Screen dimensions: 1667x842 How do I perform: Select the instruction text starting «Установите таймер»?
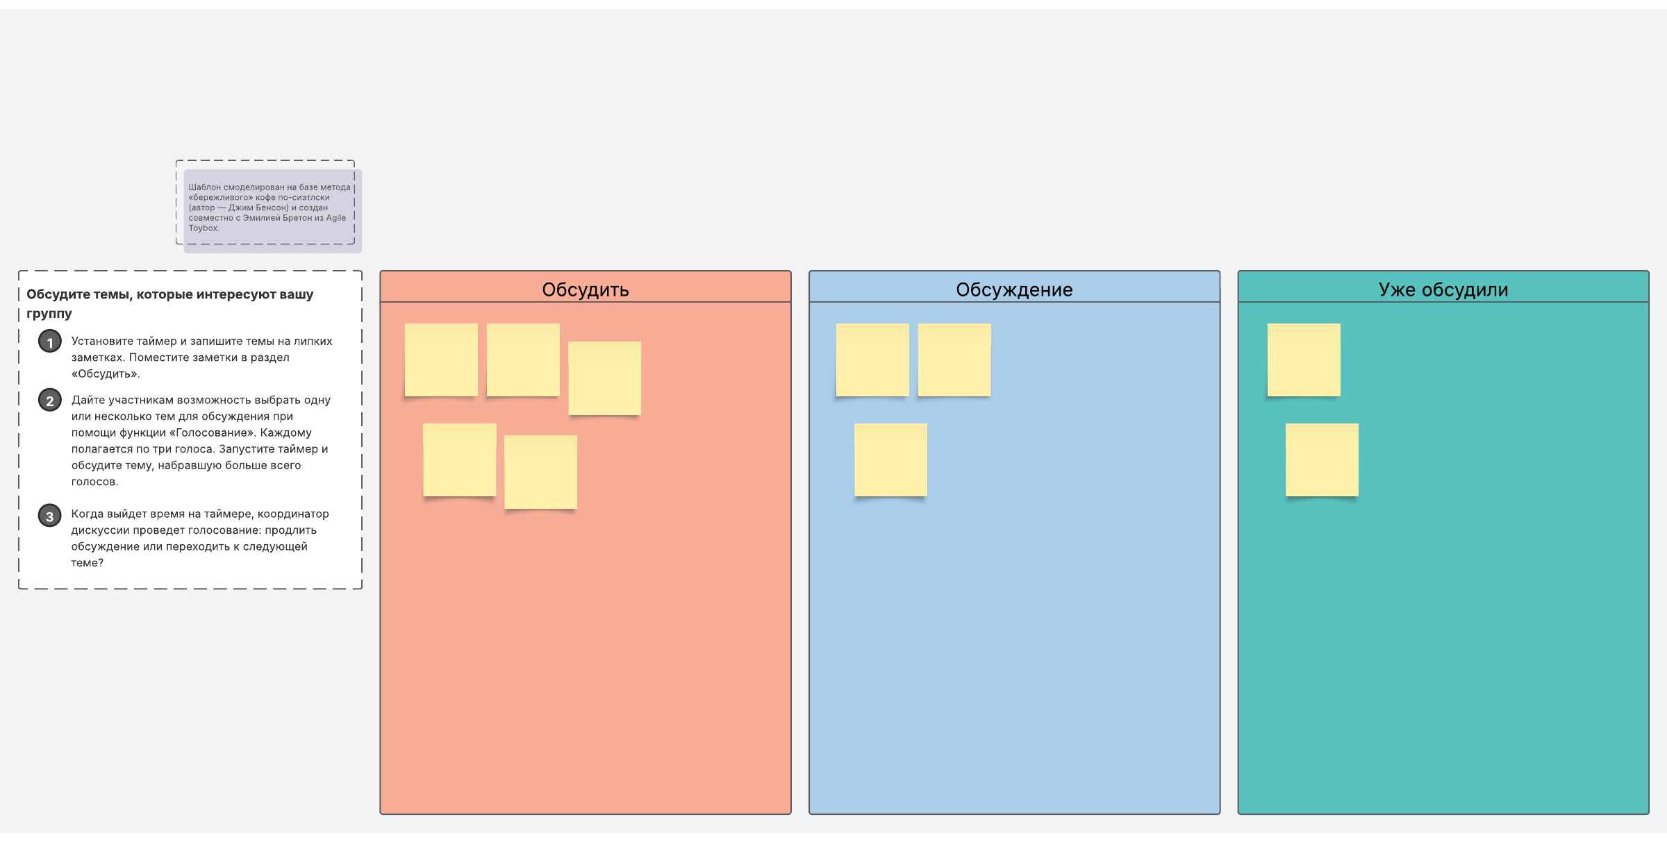[201, 357]
